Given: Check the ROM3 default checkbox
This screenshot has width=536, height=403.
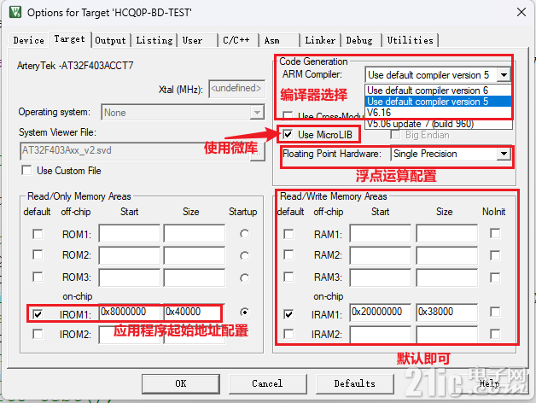Looking at the screenshot, I should pyautogui.click(x=38, y=277).
